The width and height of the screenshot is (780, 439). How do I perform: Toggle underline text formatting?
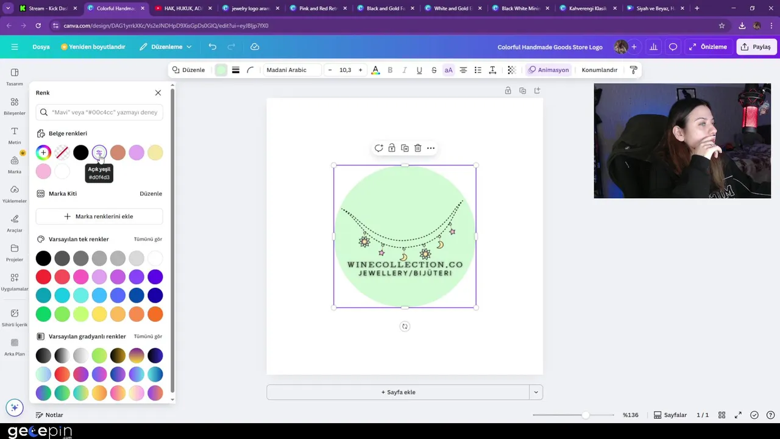tap(419, 70)
